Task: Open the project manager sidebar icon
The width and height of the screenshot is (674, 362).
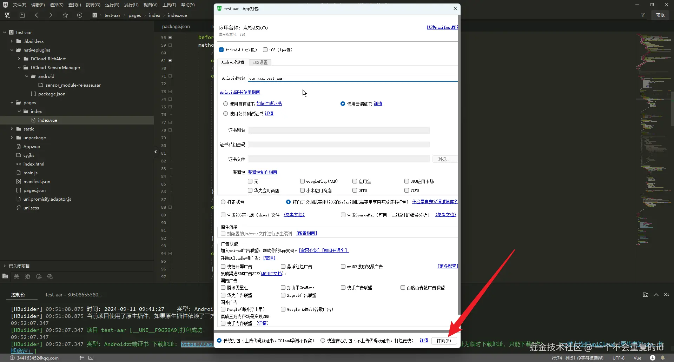Action: pyautogui.click(x=5, y=276)
